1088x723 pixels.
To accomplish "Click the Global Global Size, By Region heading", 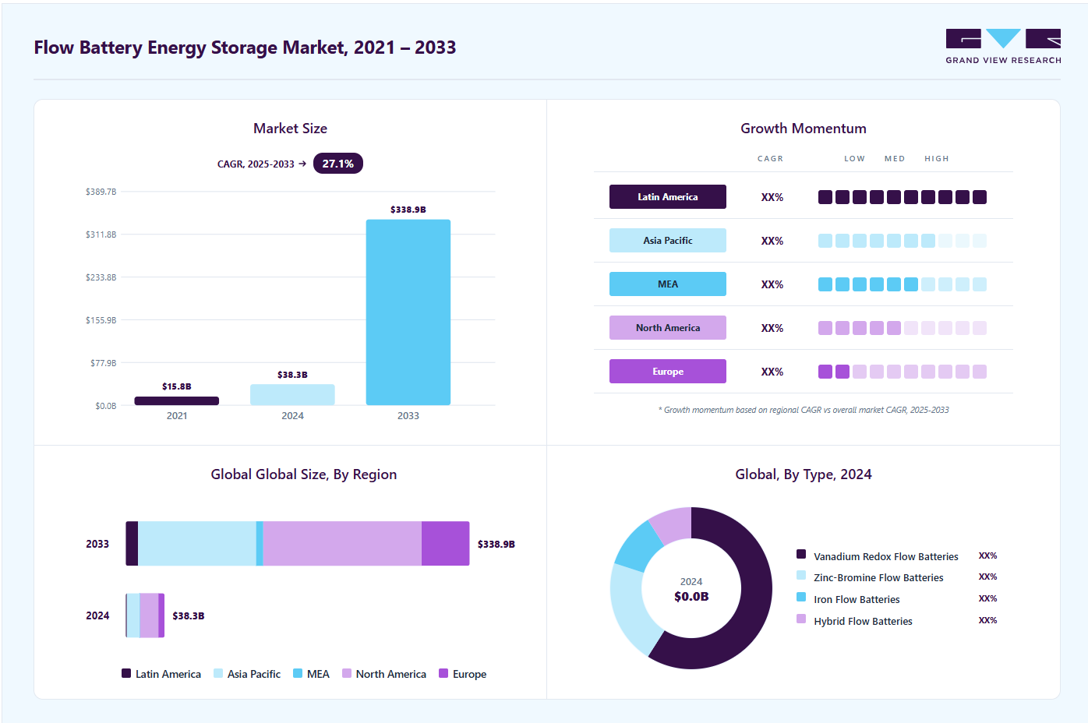I will 304,474.
